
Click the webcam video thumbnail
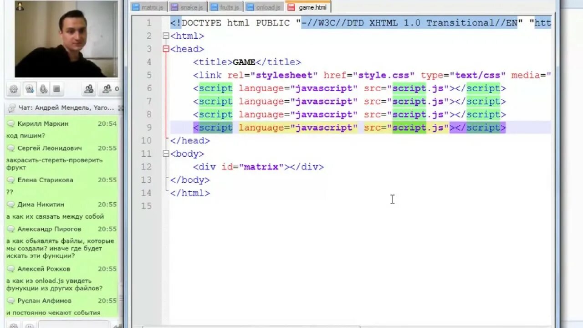66,39
